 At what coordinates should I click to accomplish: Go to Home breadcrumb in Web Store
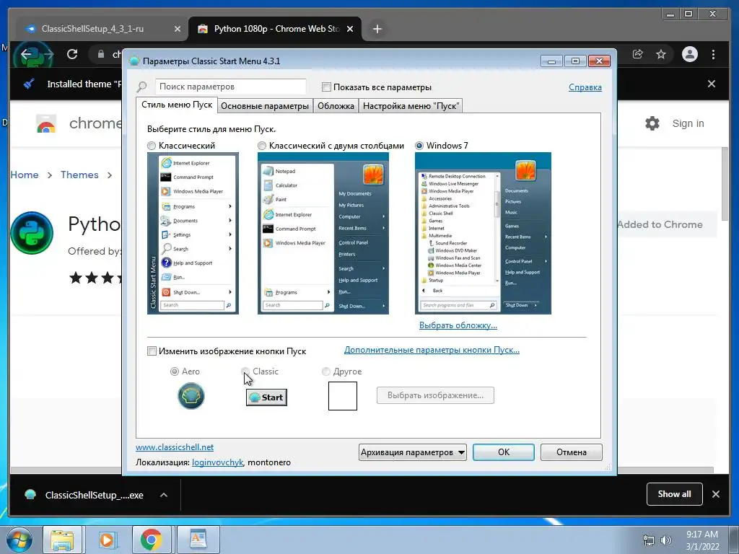[25, 175]
